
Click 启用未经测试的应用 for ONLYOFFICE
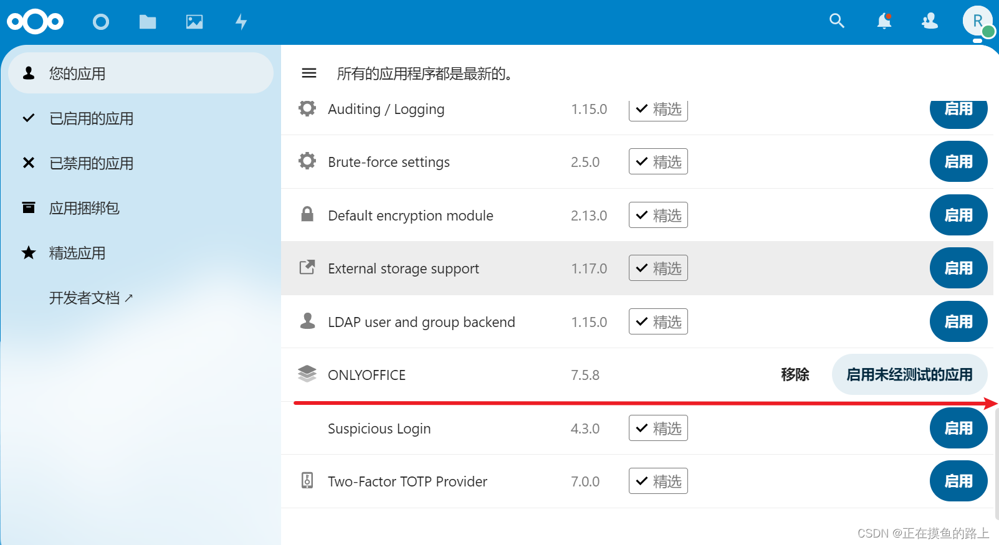tap(909, 374)
